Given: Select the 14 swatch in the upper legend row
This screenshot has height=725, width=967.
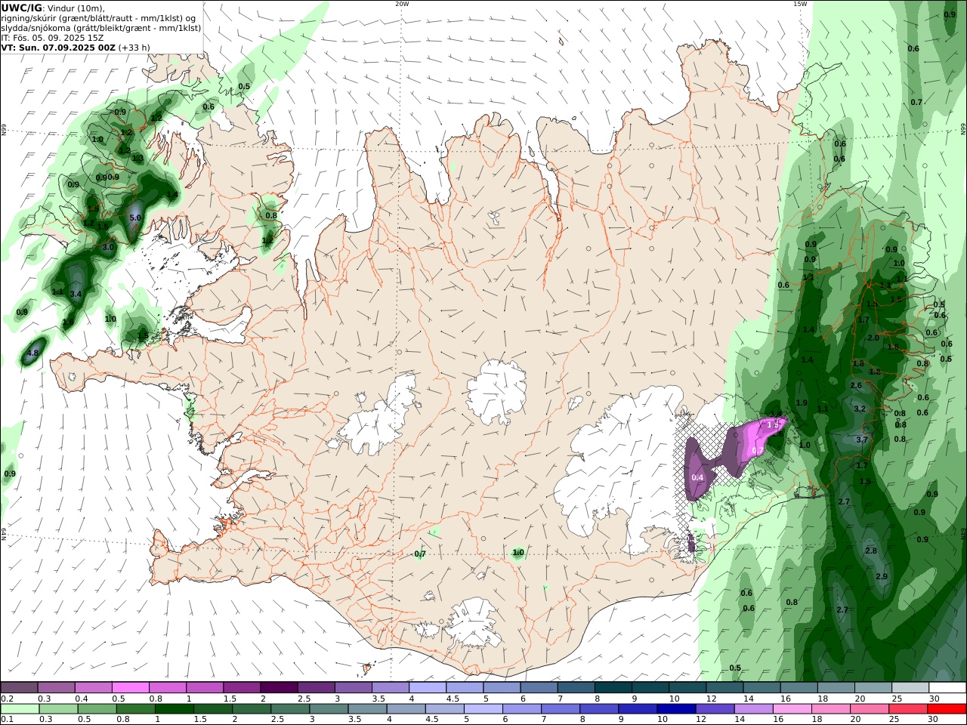Looking at the screenshot, I should click(762, 688).
